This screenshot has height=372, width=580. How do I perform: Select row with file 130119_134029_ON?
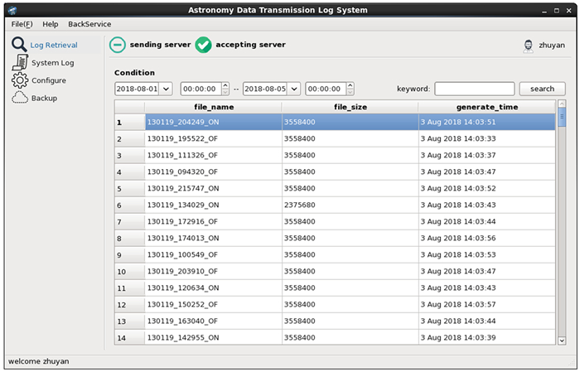click(213, 205)
